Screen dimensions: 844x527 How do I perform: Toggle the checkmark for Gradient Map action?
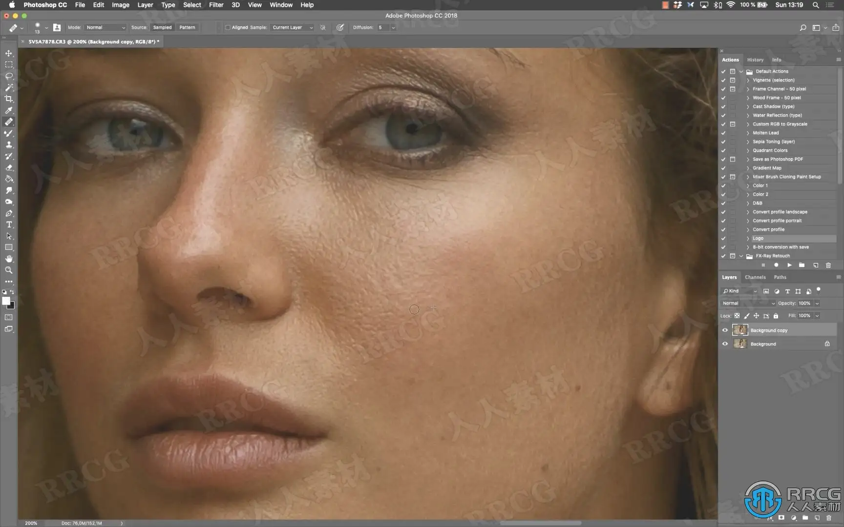pyautogui.click(x=723, y=168)
